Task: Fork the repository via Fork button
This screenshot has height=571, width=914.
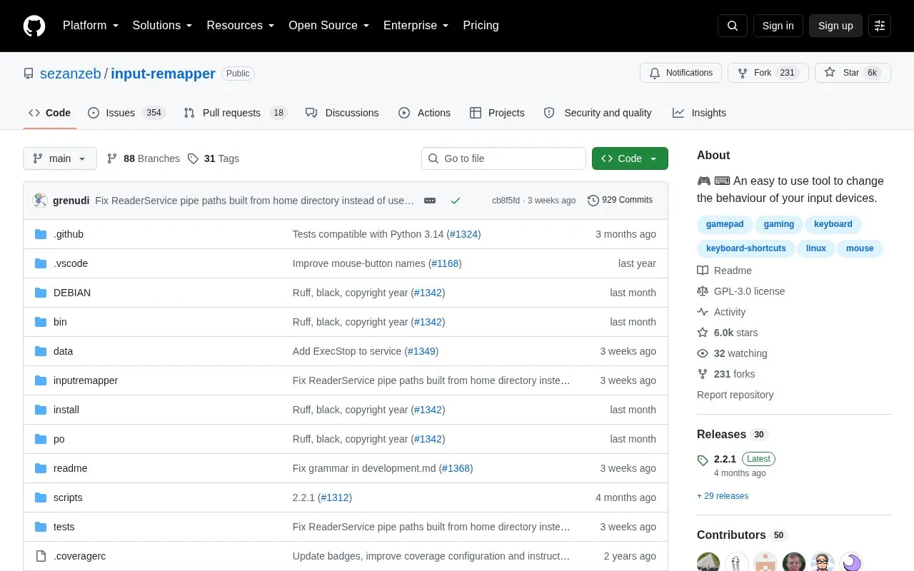Action: pos(768,73)
